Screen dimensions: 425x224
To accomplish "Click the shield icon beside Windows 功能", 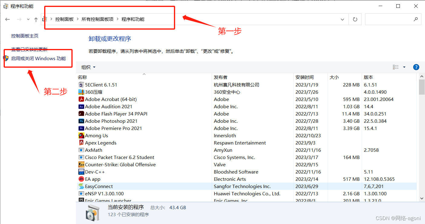I will (6, 58).
